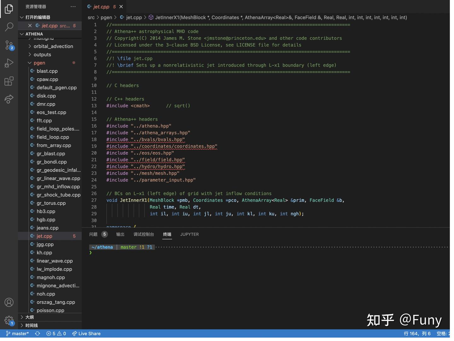Close the jet.cpp editor tab
Image resolution: width=454 pixels, height=341 pixels.
[x=121, y=7]
